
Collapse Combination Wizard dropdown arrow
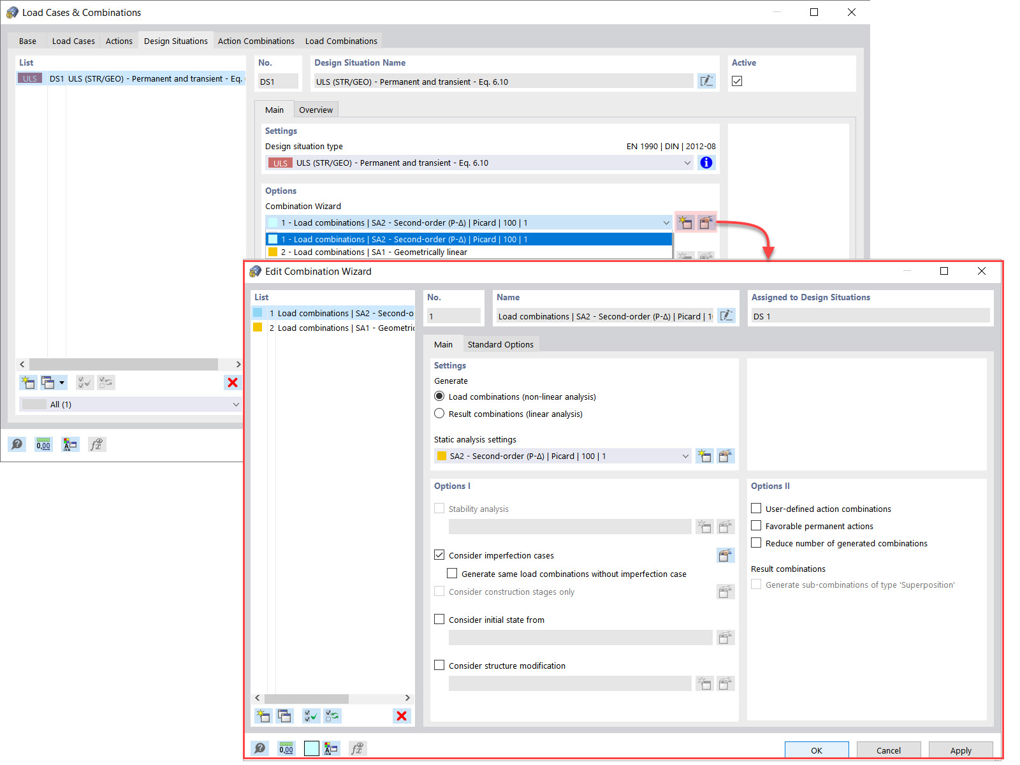point(666,222)
